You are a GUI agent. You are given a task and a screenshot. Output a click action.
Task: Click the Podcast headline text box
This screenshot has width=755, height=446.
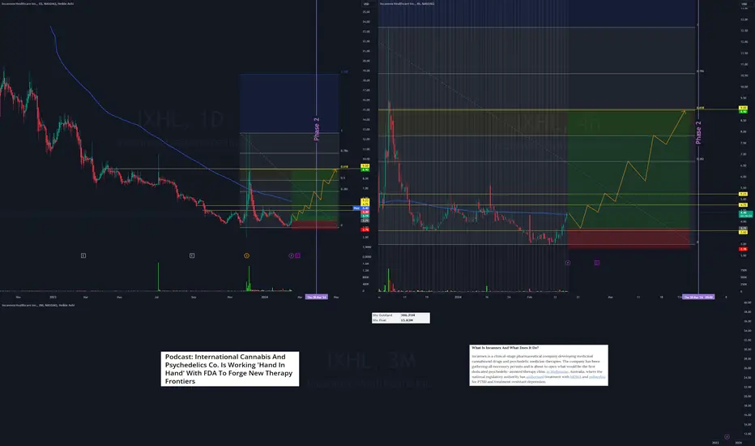[x=230, y=369]
